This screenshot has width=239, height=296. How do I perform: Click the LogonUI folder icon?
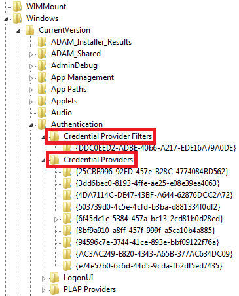click(55, 278)
